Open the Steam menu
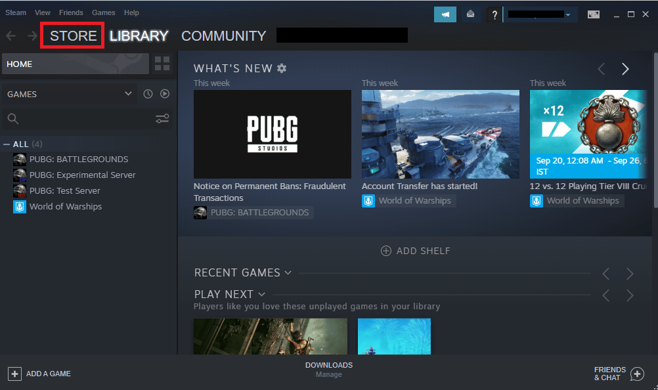The height and width of the screenshot is (390, 658). [x=16, y=12]
